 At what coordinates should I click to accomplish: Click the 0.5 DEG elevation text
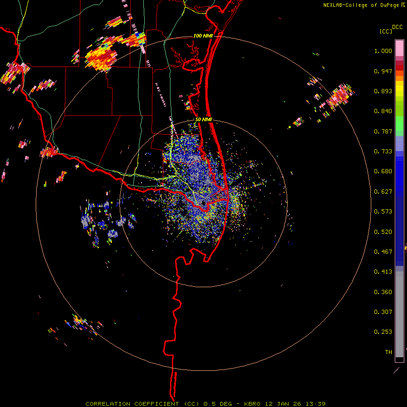pyautogui.click(x=218, y=404)
